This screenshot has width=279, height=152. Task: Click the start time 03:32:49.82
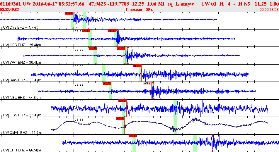[10, 10]
